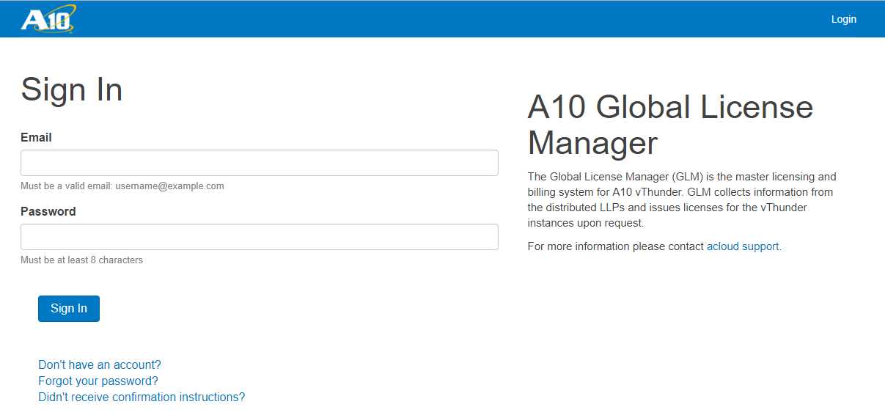Screen dimensions: 885x418
Task: Focus the Password input field
Action: point(260,237)
